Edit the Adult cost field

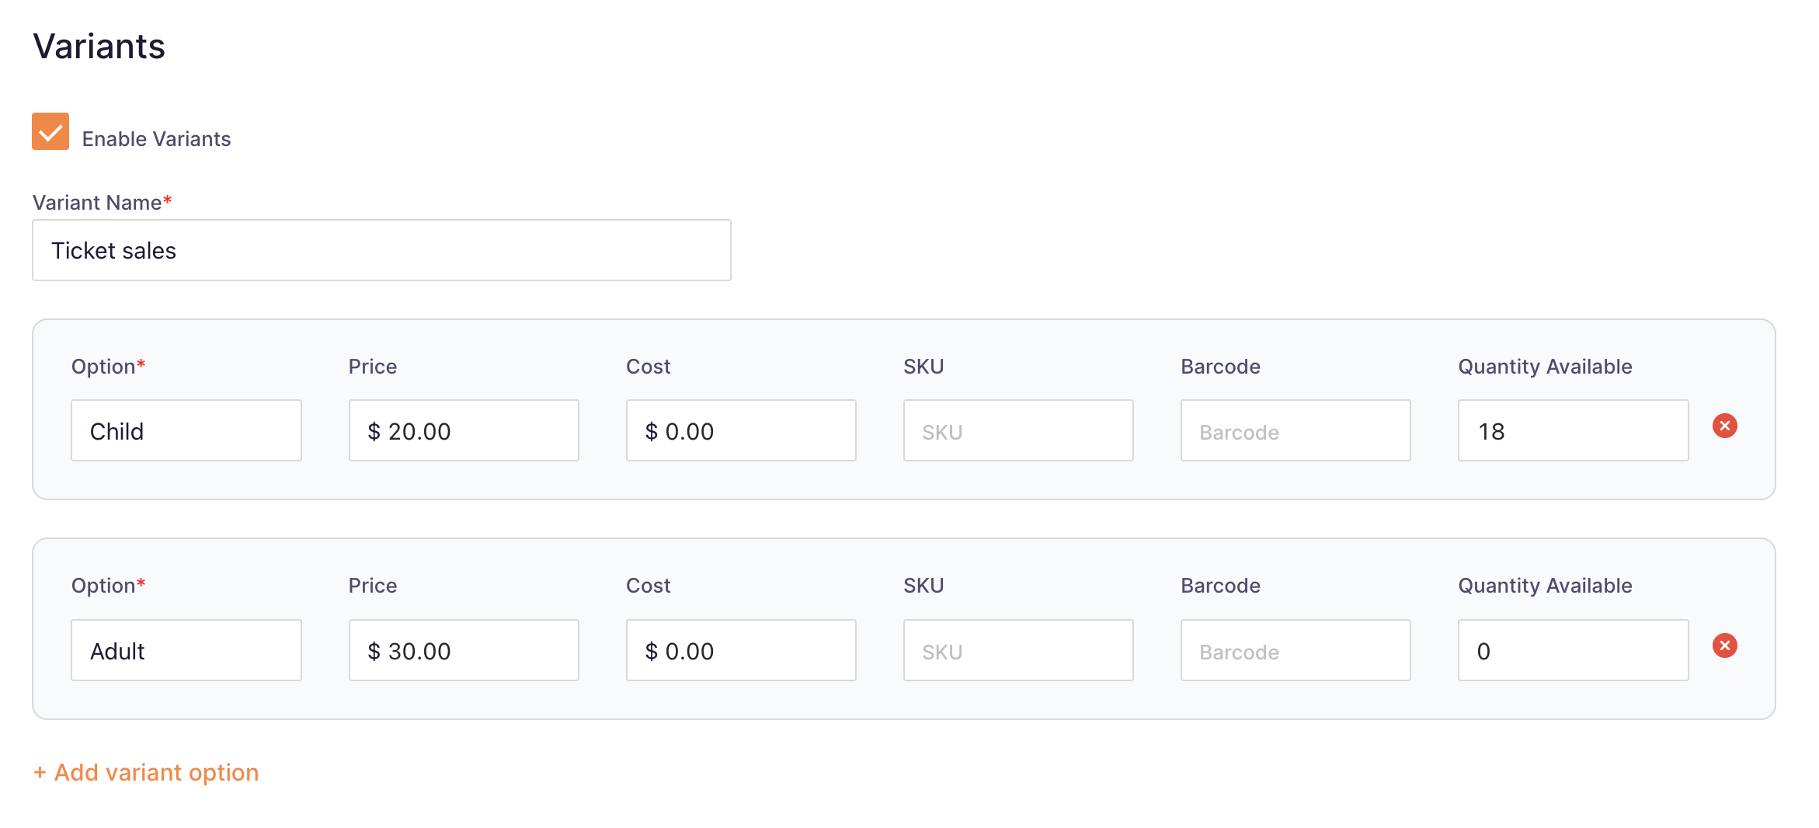pyautogui.click(x=741, y=650)
